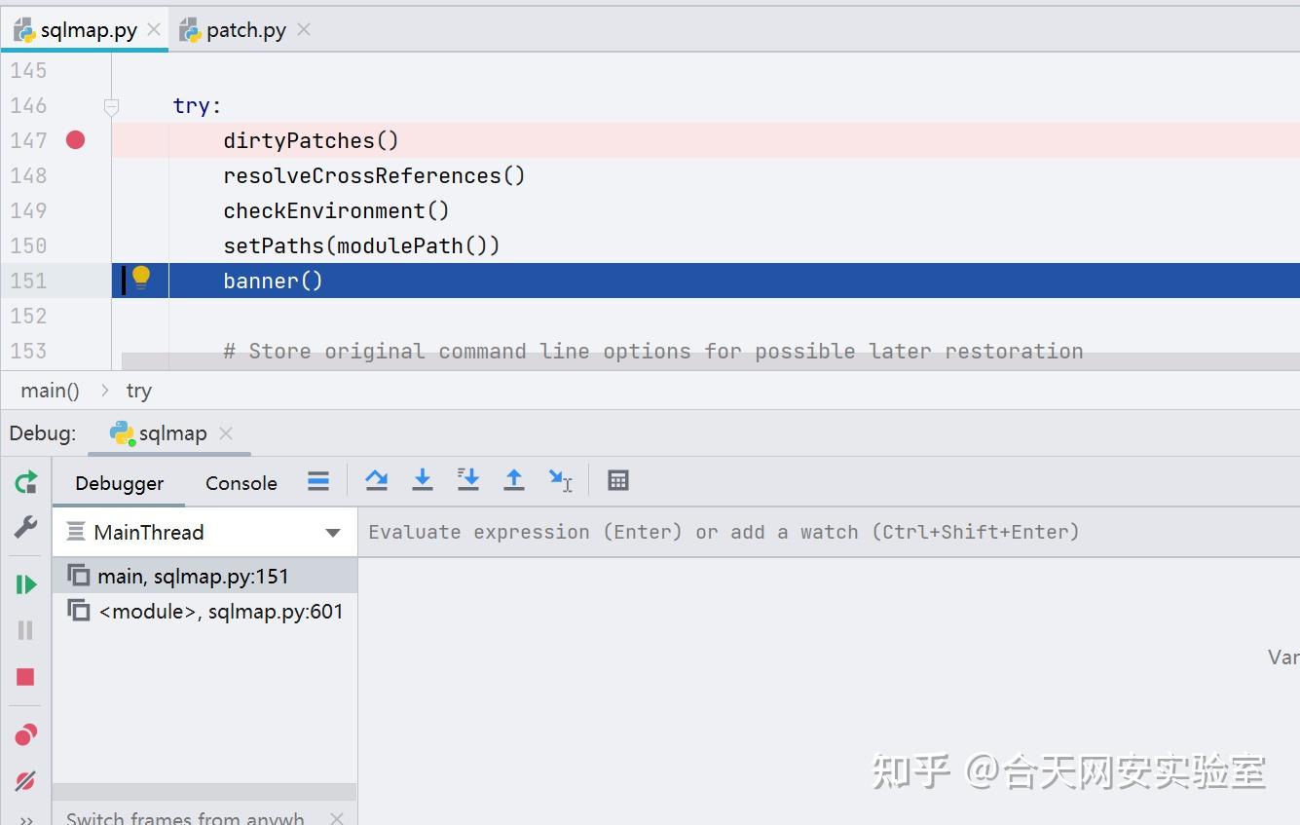Open the View Breakpoints dialog

coord(25,734)
